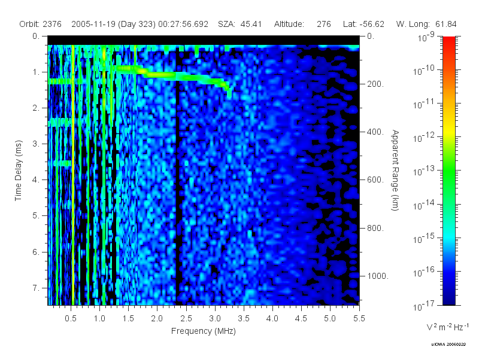Viewport: 479px width, 359px height.
Task: Click the '4.0' frequency tick label
Action: pyautogui.click(x=272, y=318)
